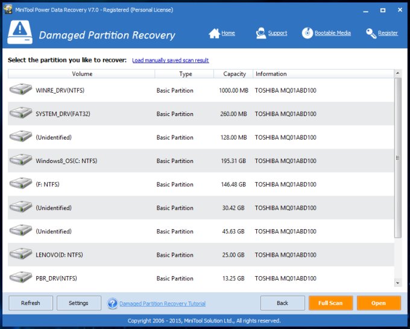Click drive icon of 45.63 GB Unidentified partition
Screen dimensions: 410x329
pos(20,230)
